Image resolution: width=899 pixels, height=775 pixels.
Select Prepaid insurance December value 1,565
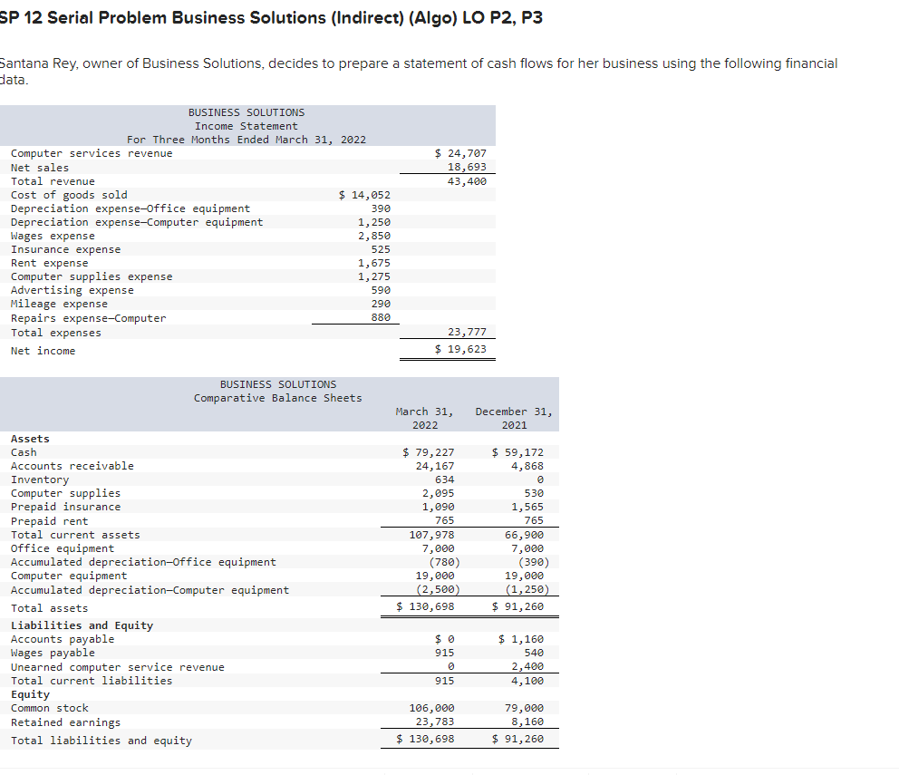(527, 507)
